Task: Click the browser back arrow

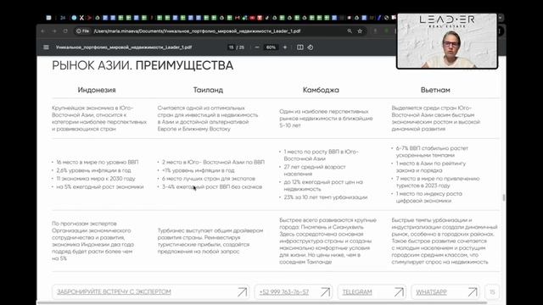Action: pos(43,31)
